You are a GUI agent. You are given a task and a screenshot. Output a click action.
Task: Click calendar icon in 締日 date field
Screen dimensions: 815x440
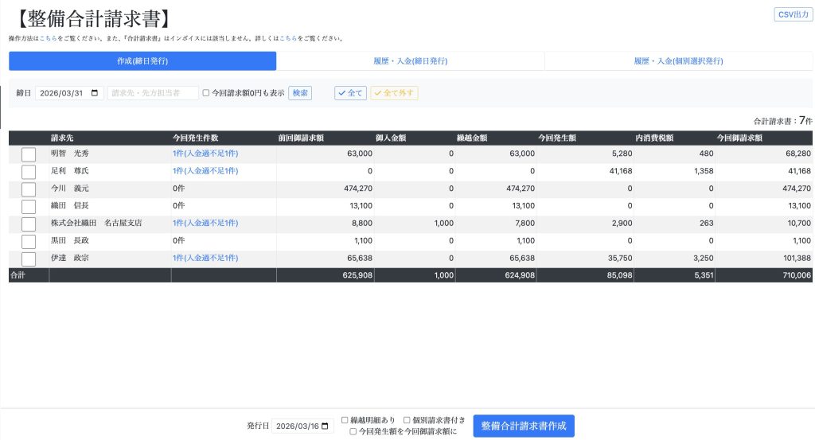[96, 93]
